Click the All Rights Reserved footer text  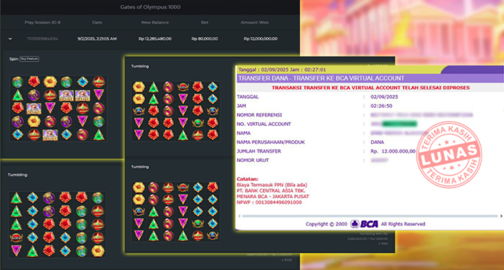click(x=403, y=224)
